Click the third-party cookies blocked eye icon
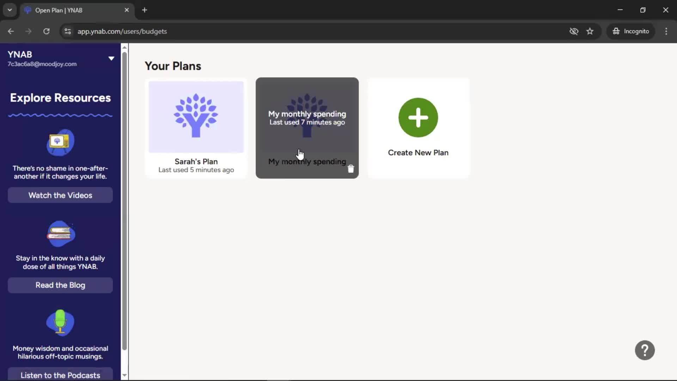Screen dimensions: 677x381 pyautogui.click(x=574, y=31)
